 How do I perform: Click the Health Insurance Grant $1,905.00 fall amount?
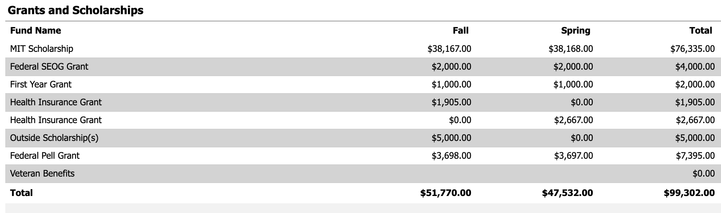click(451, 102)
